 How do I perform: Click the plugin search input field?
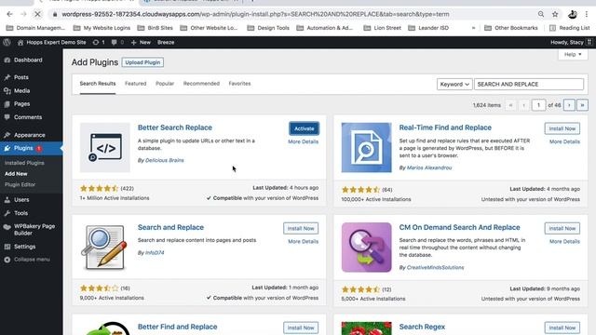click(529, 85)
